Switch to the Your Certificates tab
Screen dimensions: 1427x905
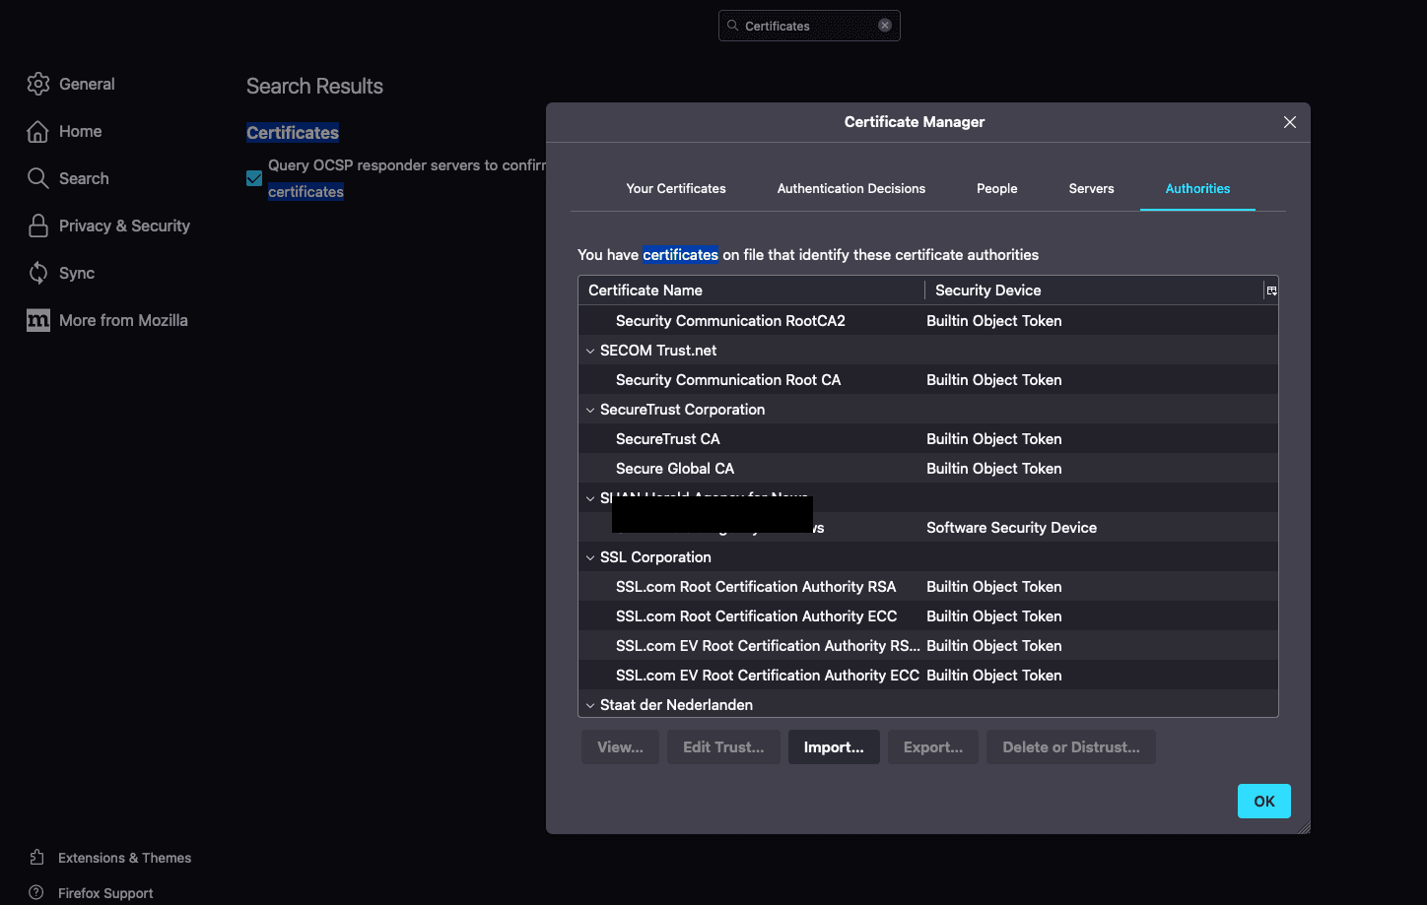pos(676,188)
